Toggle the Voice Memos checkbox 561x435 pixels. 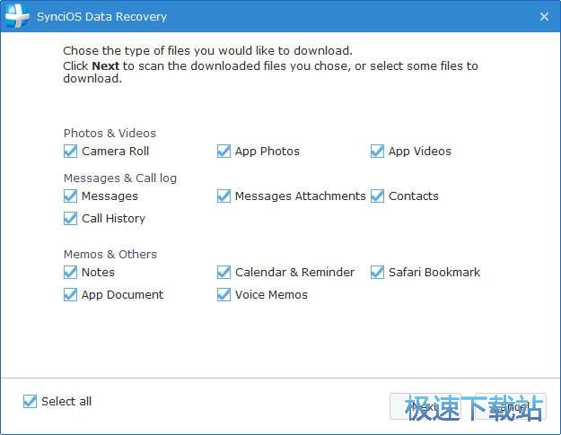click(x=224, y=294)
